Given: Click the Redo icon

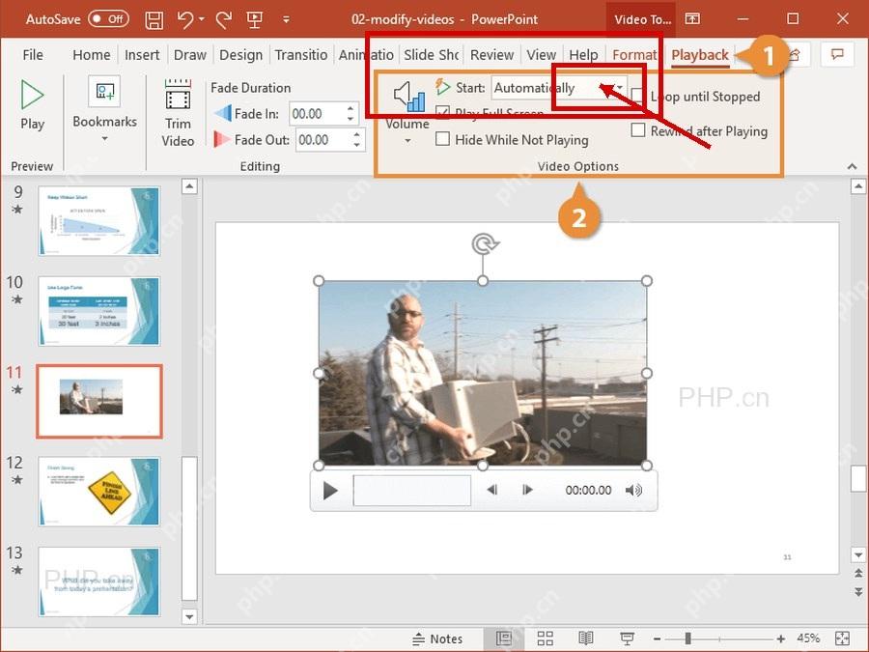Looking at the screenshot, I should click(224, 20).
